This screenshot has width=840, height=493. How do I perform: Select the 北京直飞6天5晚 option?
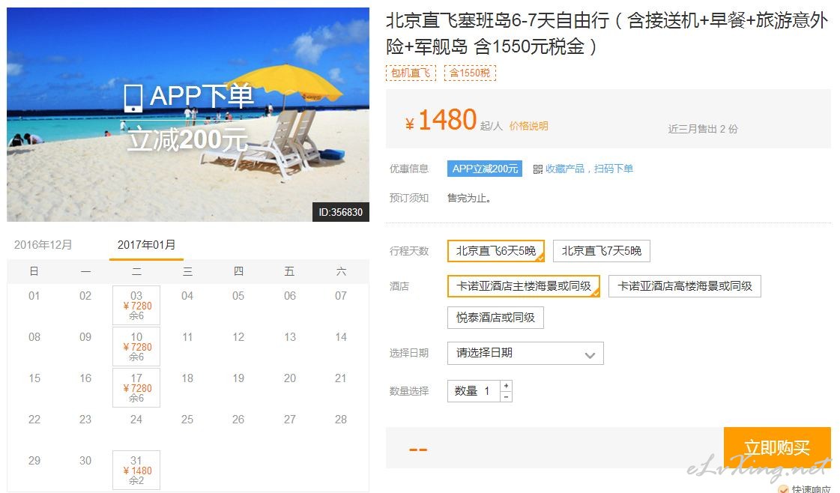click(x=496, y=251)
